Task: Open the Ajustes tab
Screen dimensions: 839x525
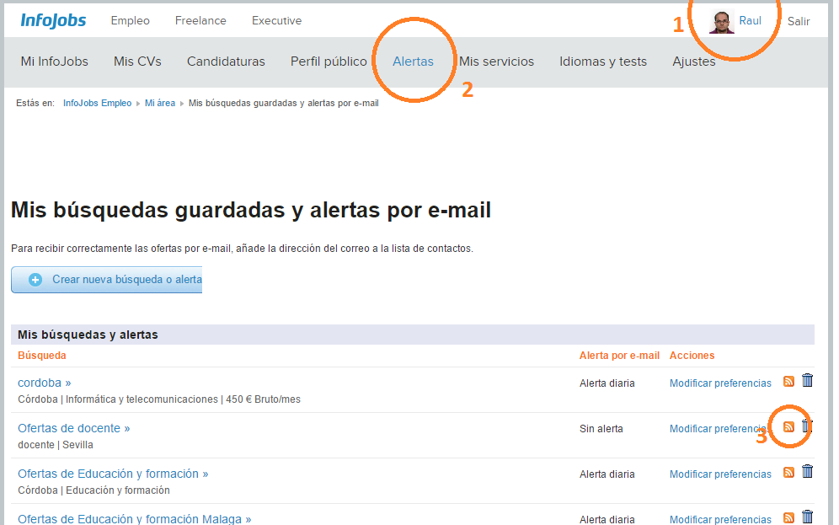Action: [694, 62]
